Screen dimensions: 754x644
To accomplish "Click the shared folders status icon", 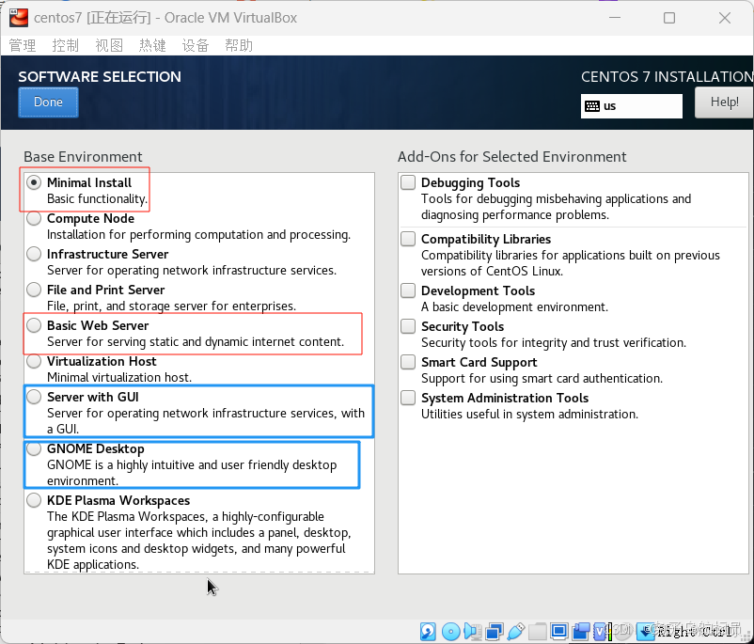I will [x=537, y=631].
